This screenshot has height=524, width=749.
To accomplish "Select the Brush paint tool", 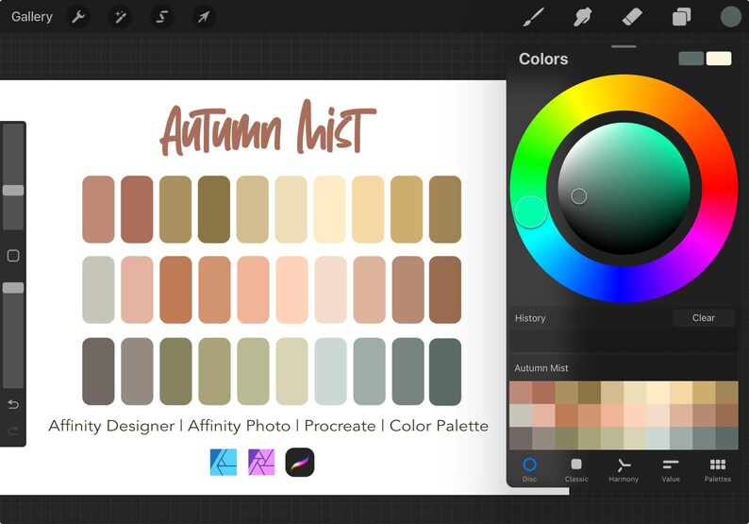I will click(533, 17).
